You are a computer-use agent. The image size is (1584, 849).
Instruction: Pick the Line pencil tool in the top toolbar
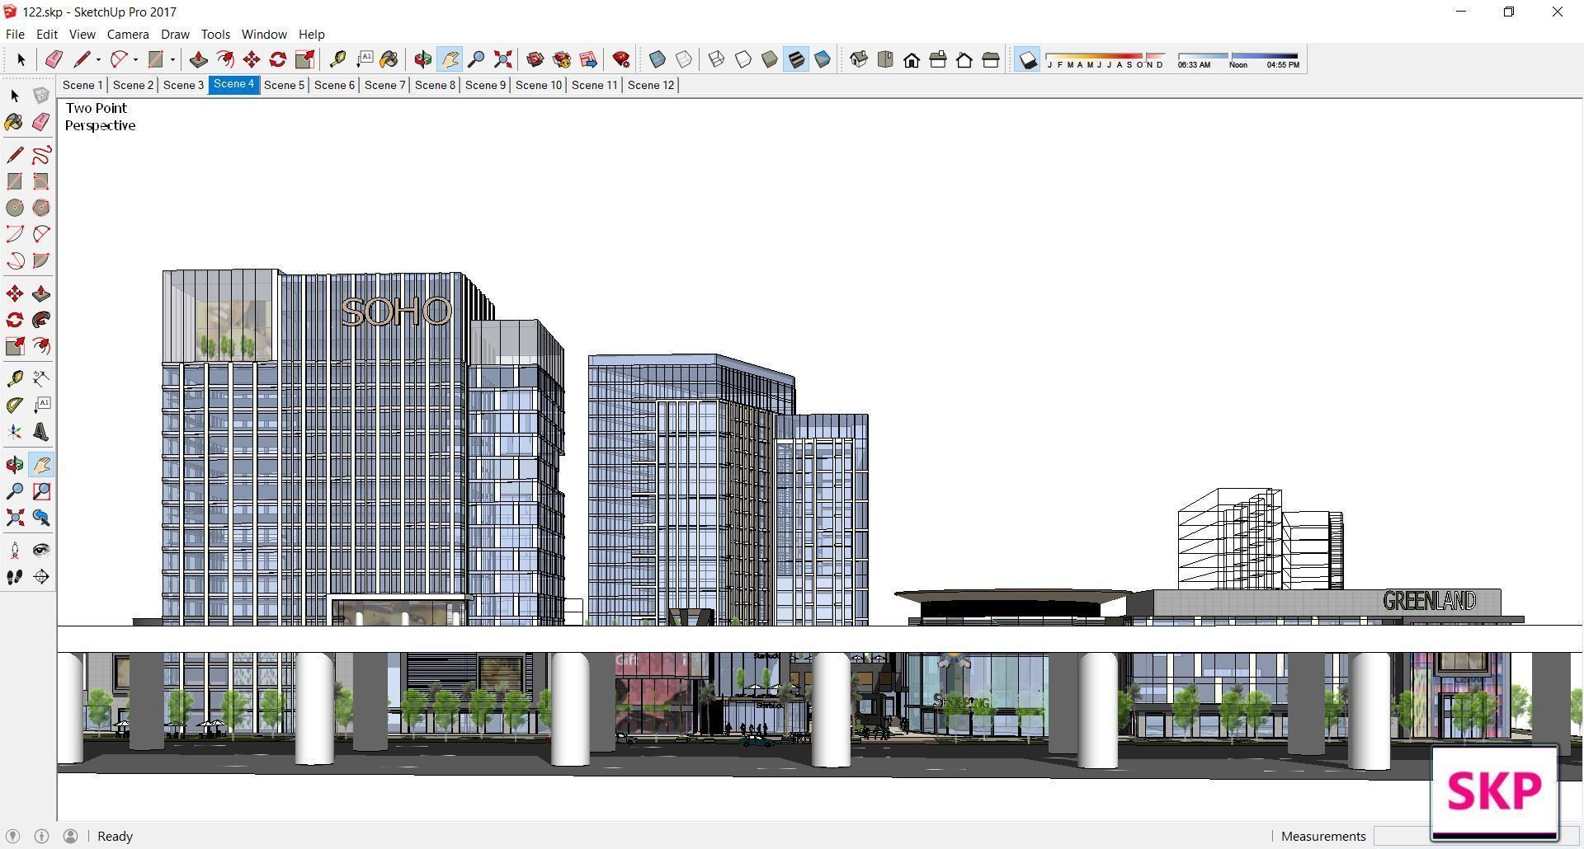[x=81, y=60]
